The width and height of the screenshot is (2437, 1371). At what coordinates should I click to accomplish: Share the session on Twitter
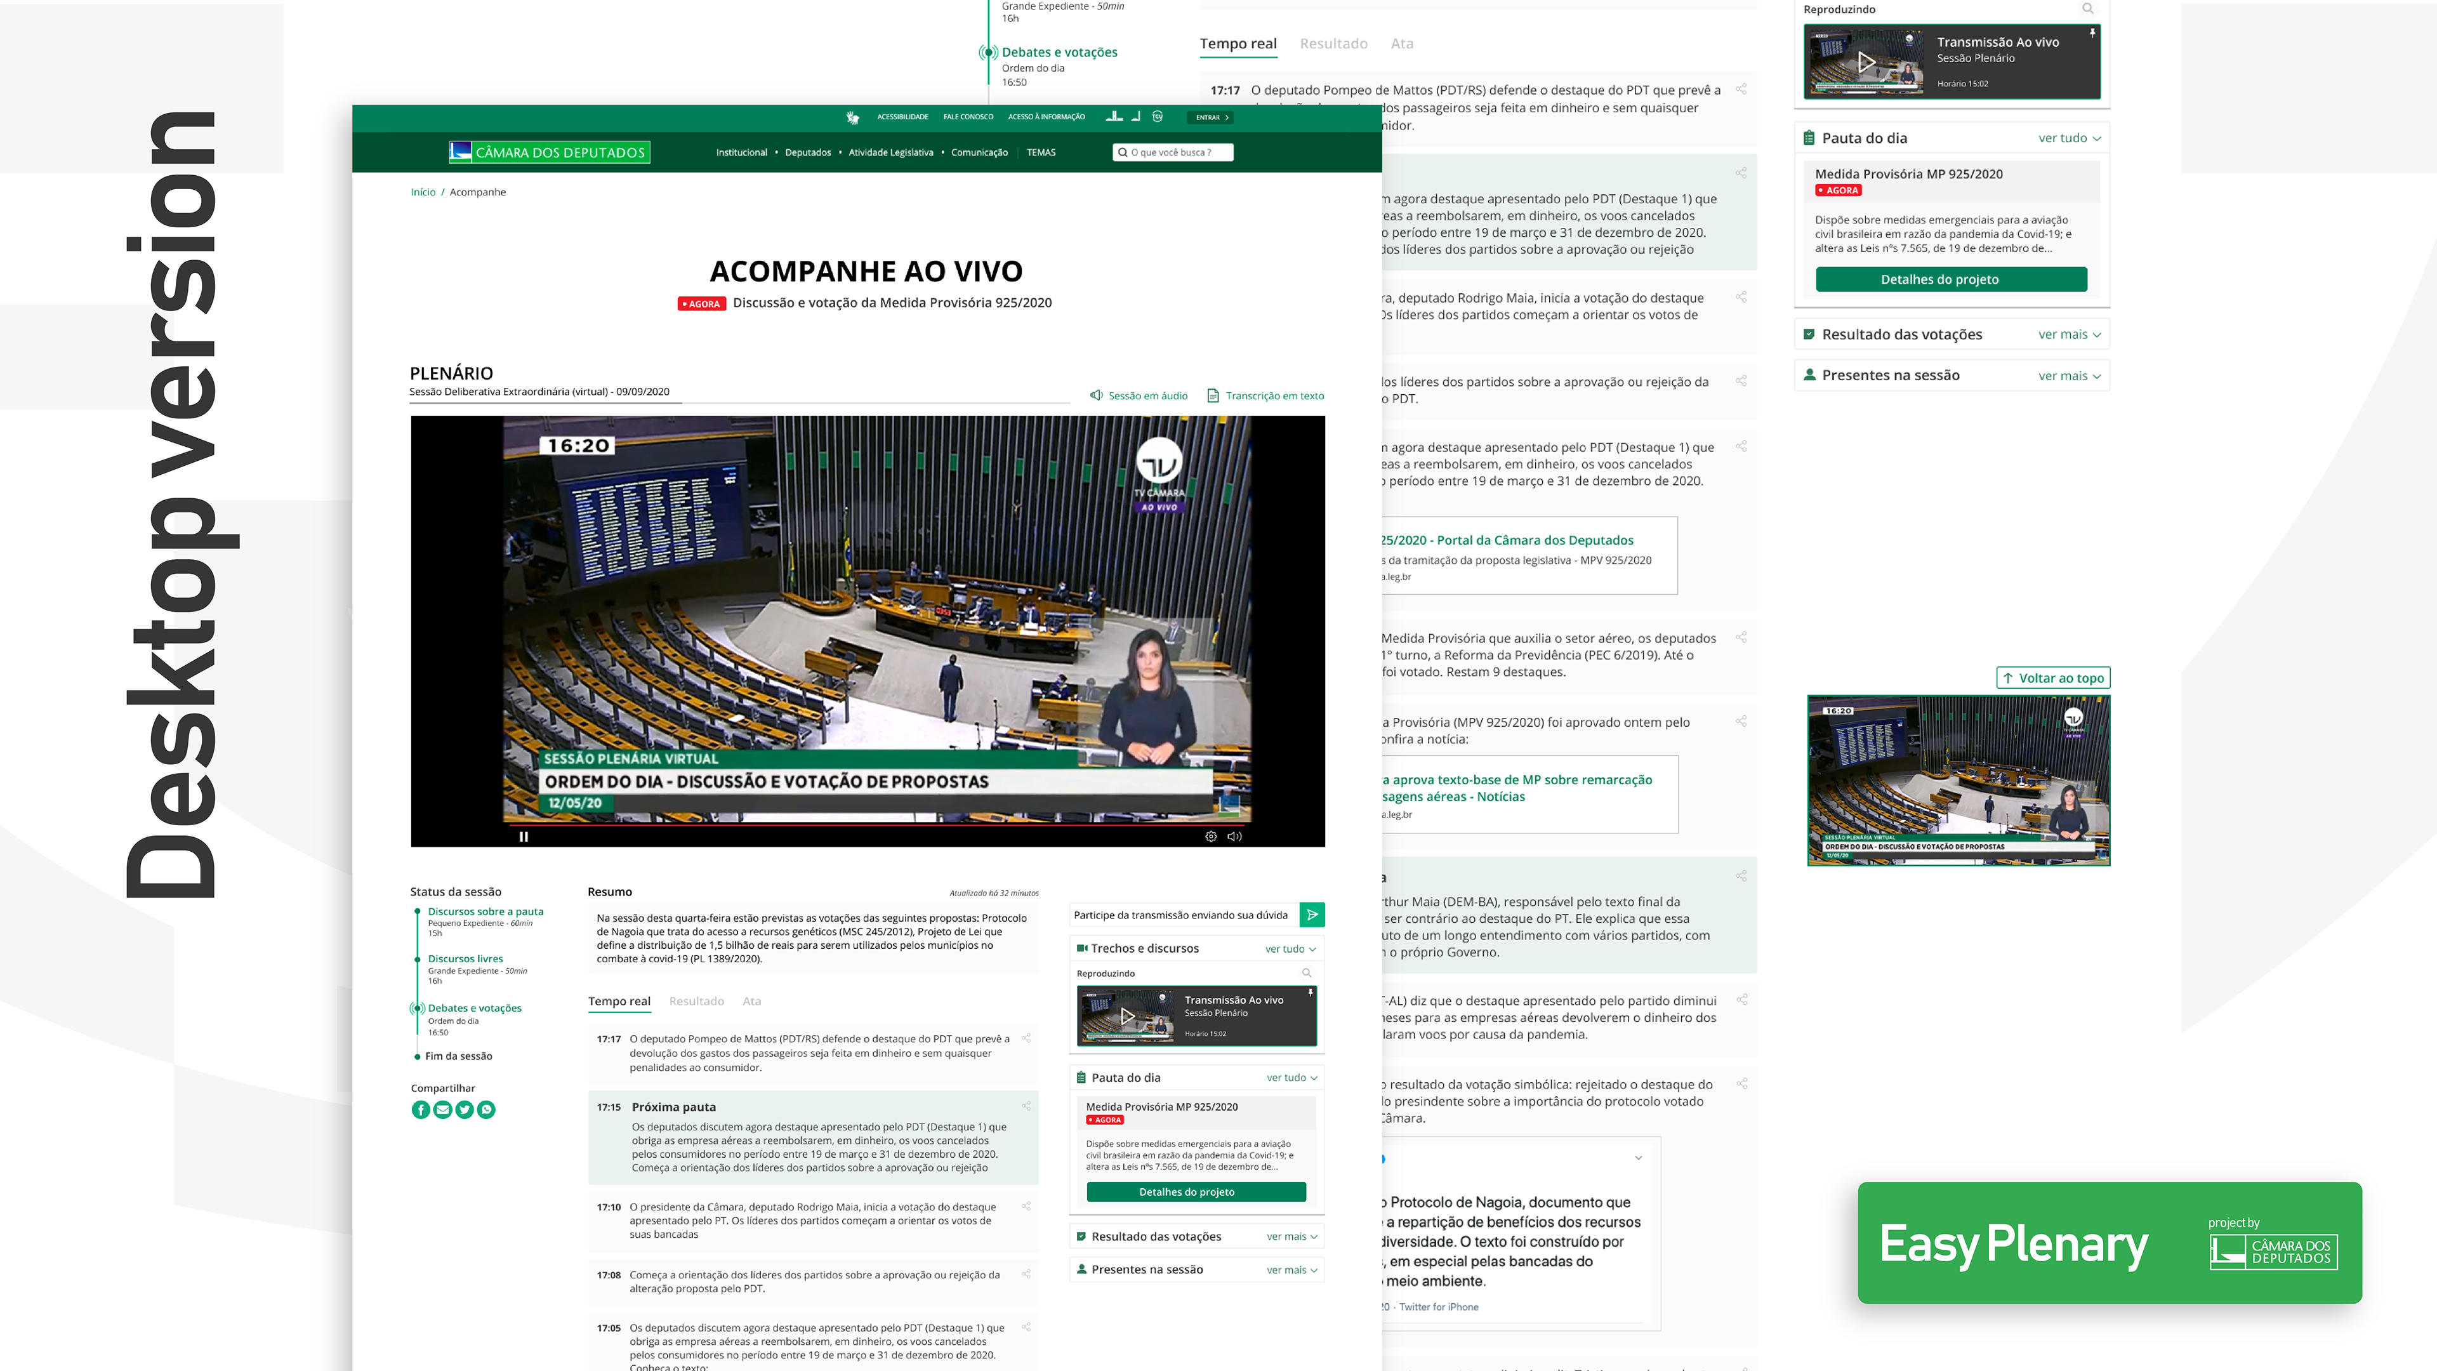click(x=465, y=1110)
